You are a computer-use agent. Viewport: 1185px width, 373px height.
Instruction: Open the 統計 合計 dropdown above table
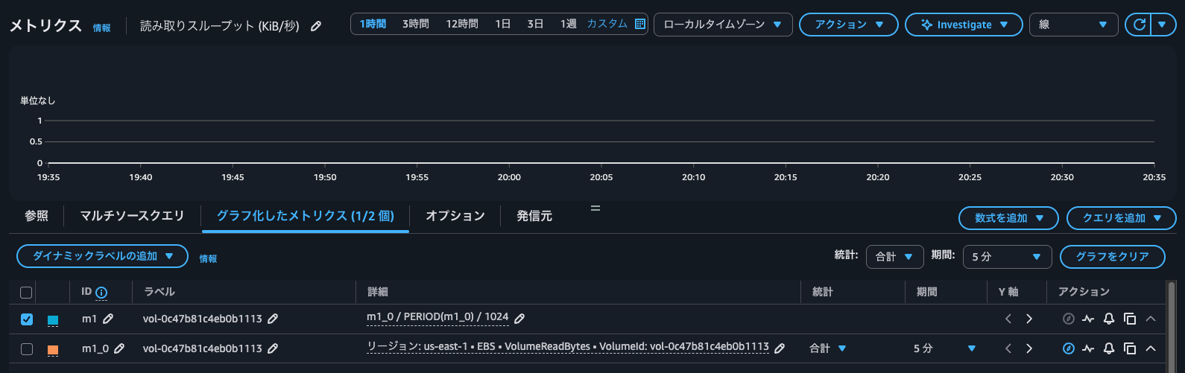point(894,257)
